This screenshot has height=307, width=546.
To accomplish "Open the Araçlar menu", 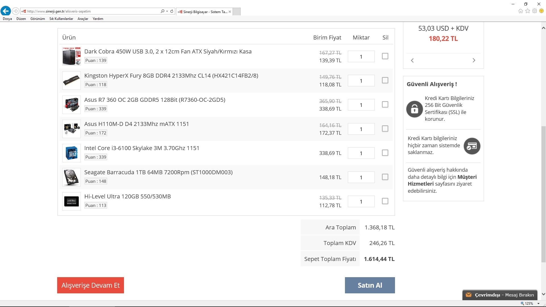I will click(x=83, y=19).
